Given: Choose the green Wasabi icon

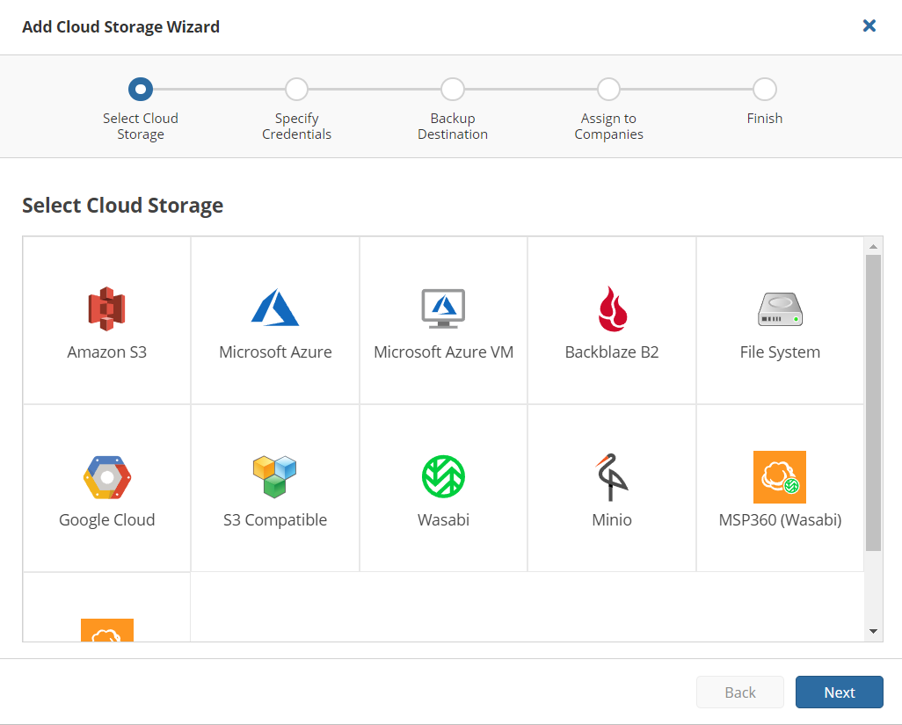Looking at the screenshot, I should [x=443, y=477].
